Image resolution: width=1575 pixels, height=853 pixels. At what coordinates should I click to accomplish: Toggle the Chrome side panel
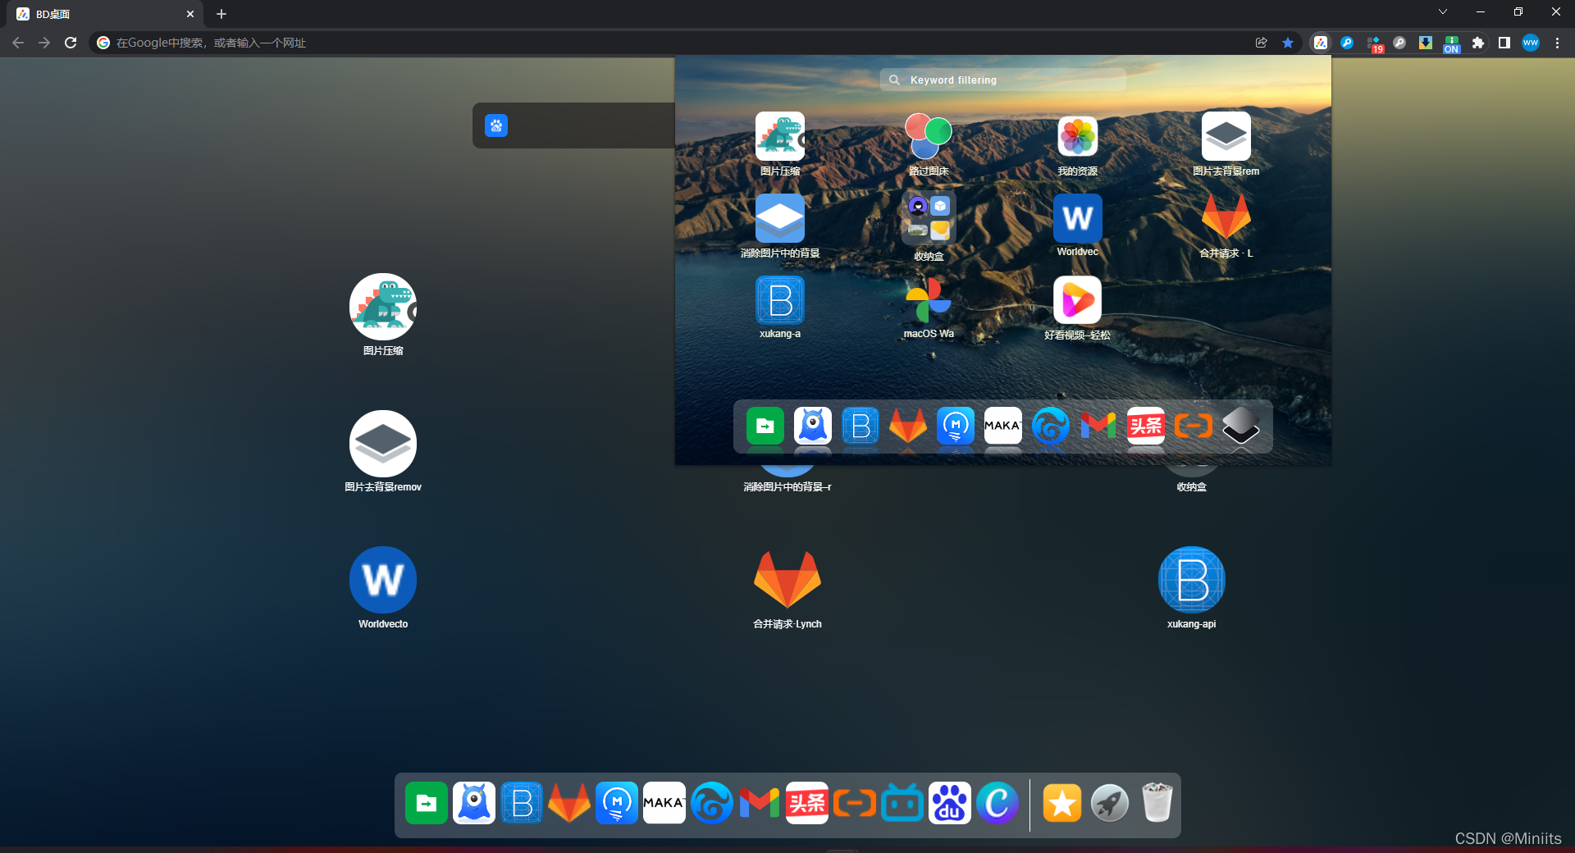pos(1504,43)
